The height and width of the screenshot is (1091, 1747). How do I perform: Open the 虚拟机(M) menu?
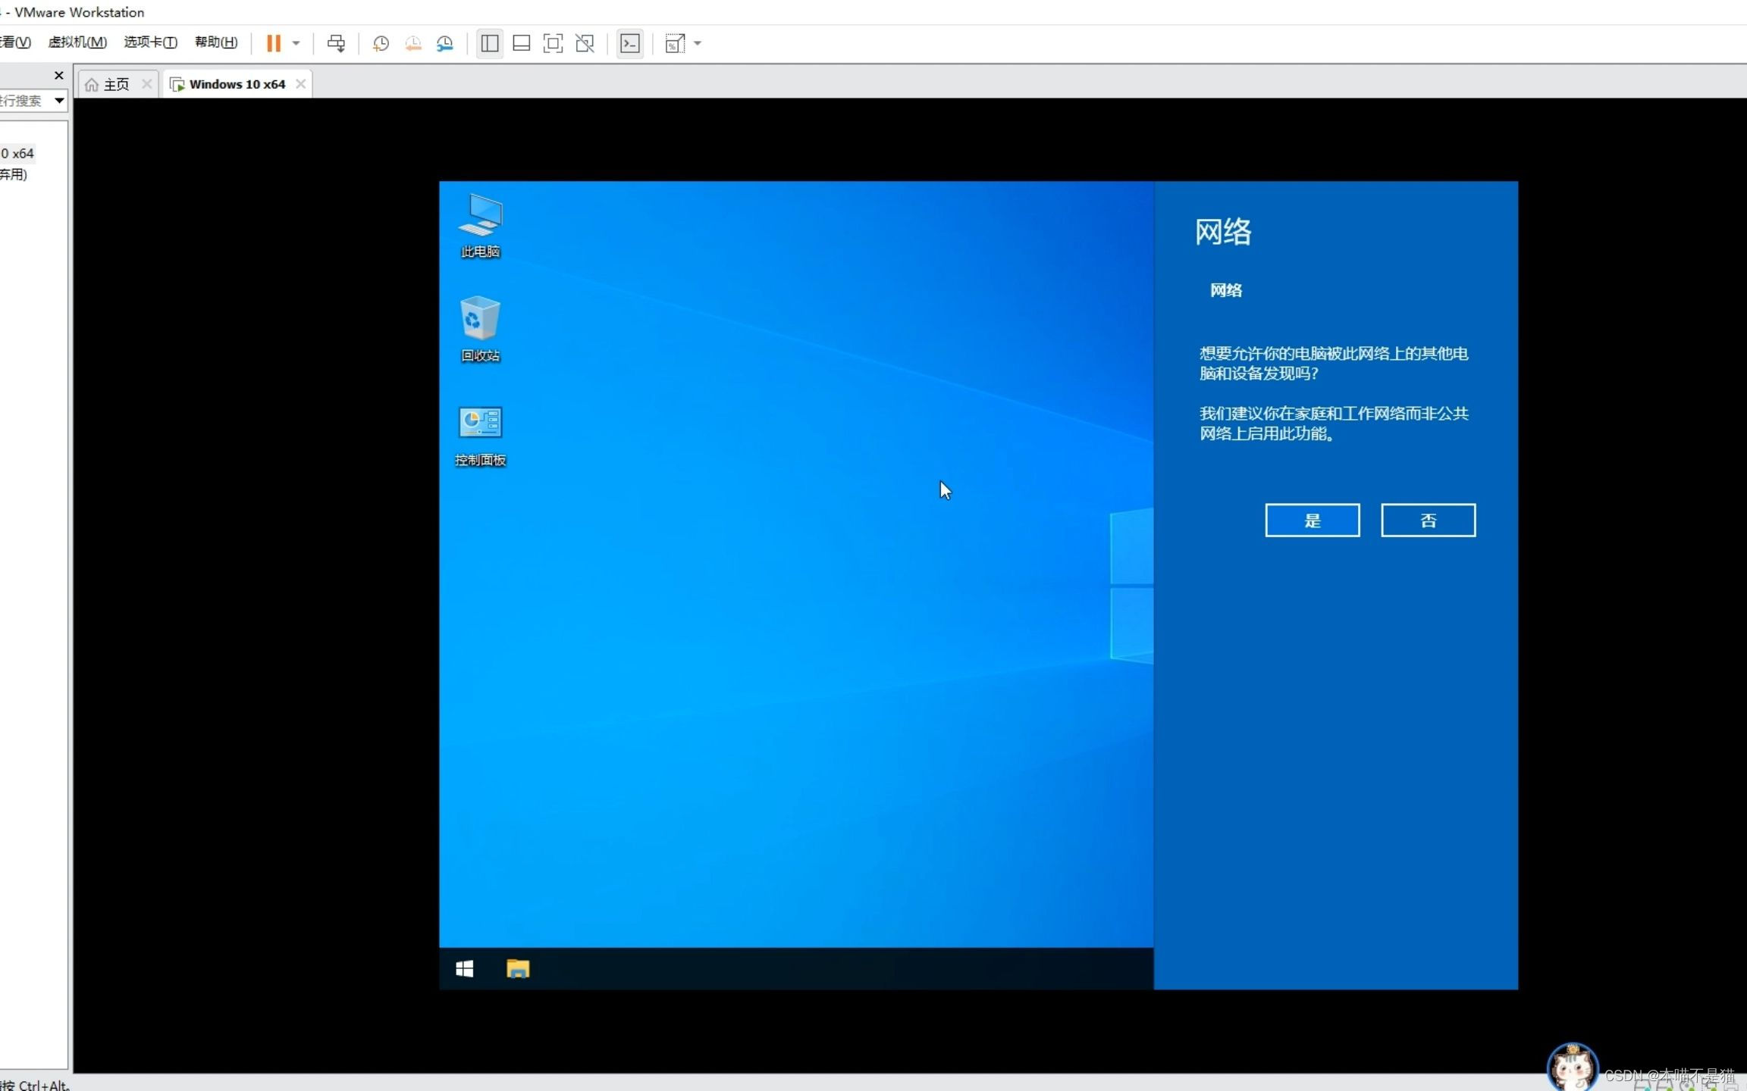point(77,42)
